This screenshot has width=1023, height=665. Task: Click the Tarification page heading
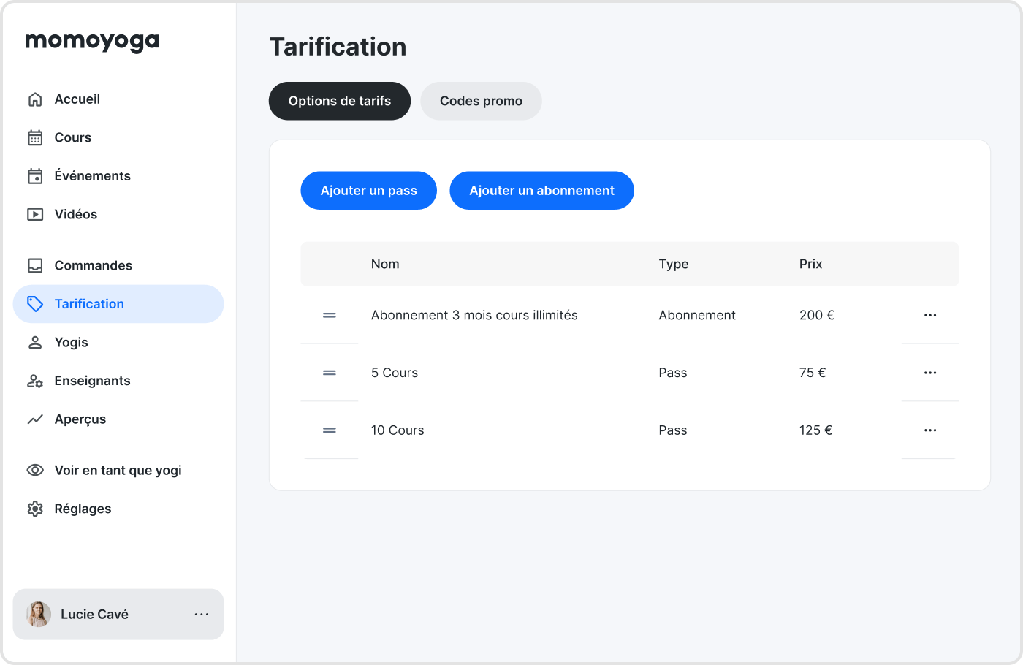(x=338, y=47)
